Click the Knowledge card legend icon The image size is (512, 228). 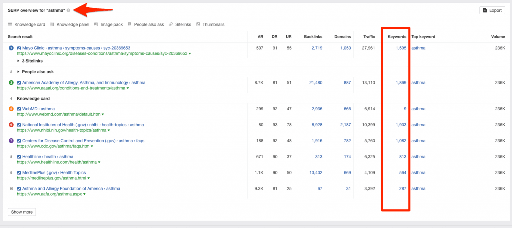10,24
